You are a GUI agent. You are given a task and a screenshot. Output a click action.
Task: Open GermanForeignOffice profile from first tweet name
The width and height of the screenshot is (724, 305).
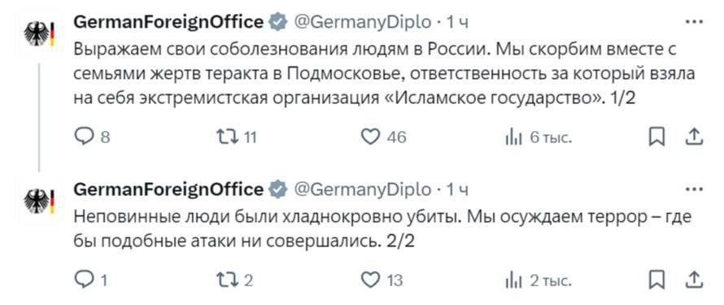168,22
